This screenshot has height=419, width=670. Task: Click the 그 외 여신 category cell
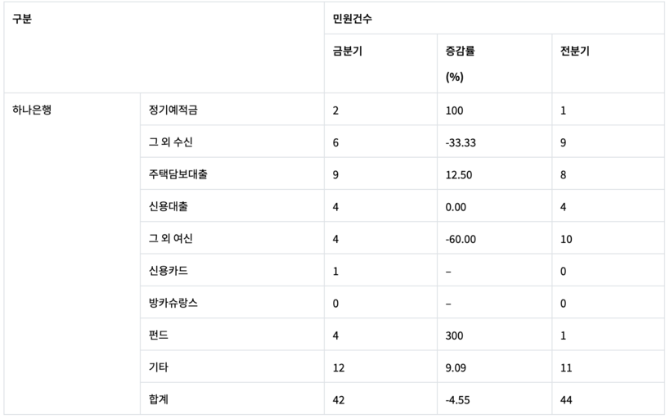tap(170, 239)
